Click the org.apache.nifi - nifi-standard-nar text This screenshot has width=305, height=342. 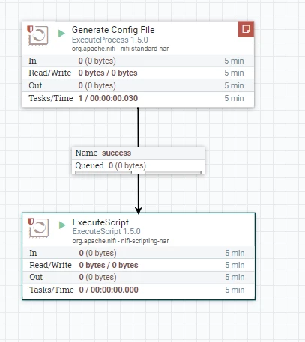(x=120, y=49)
